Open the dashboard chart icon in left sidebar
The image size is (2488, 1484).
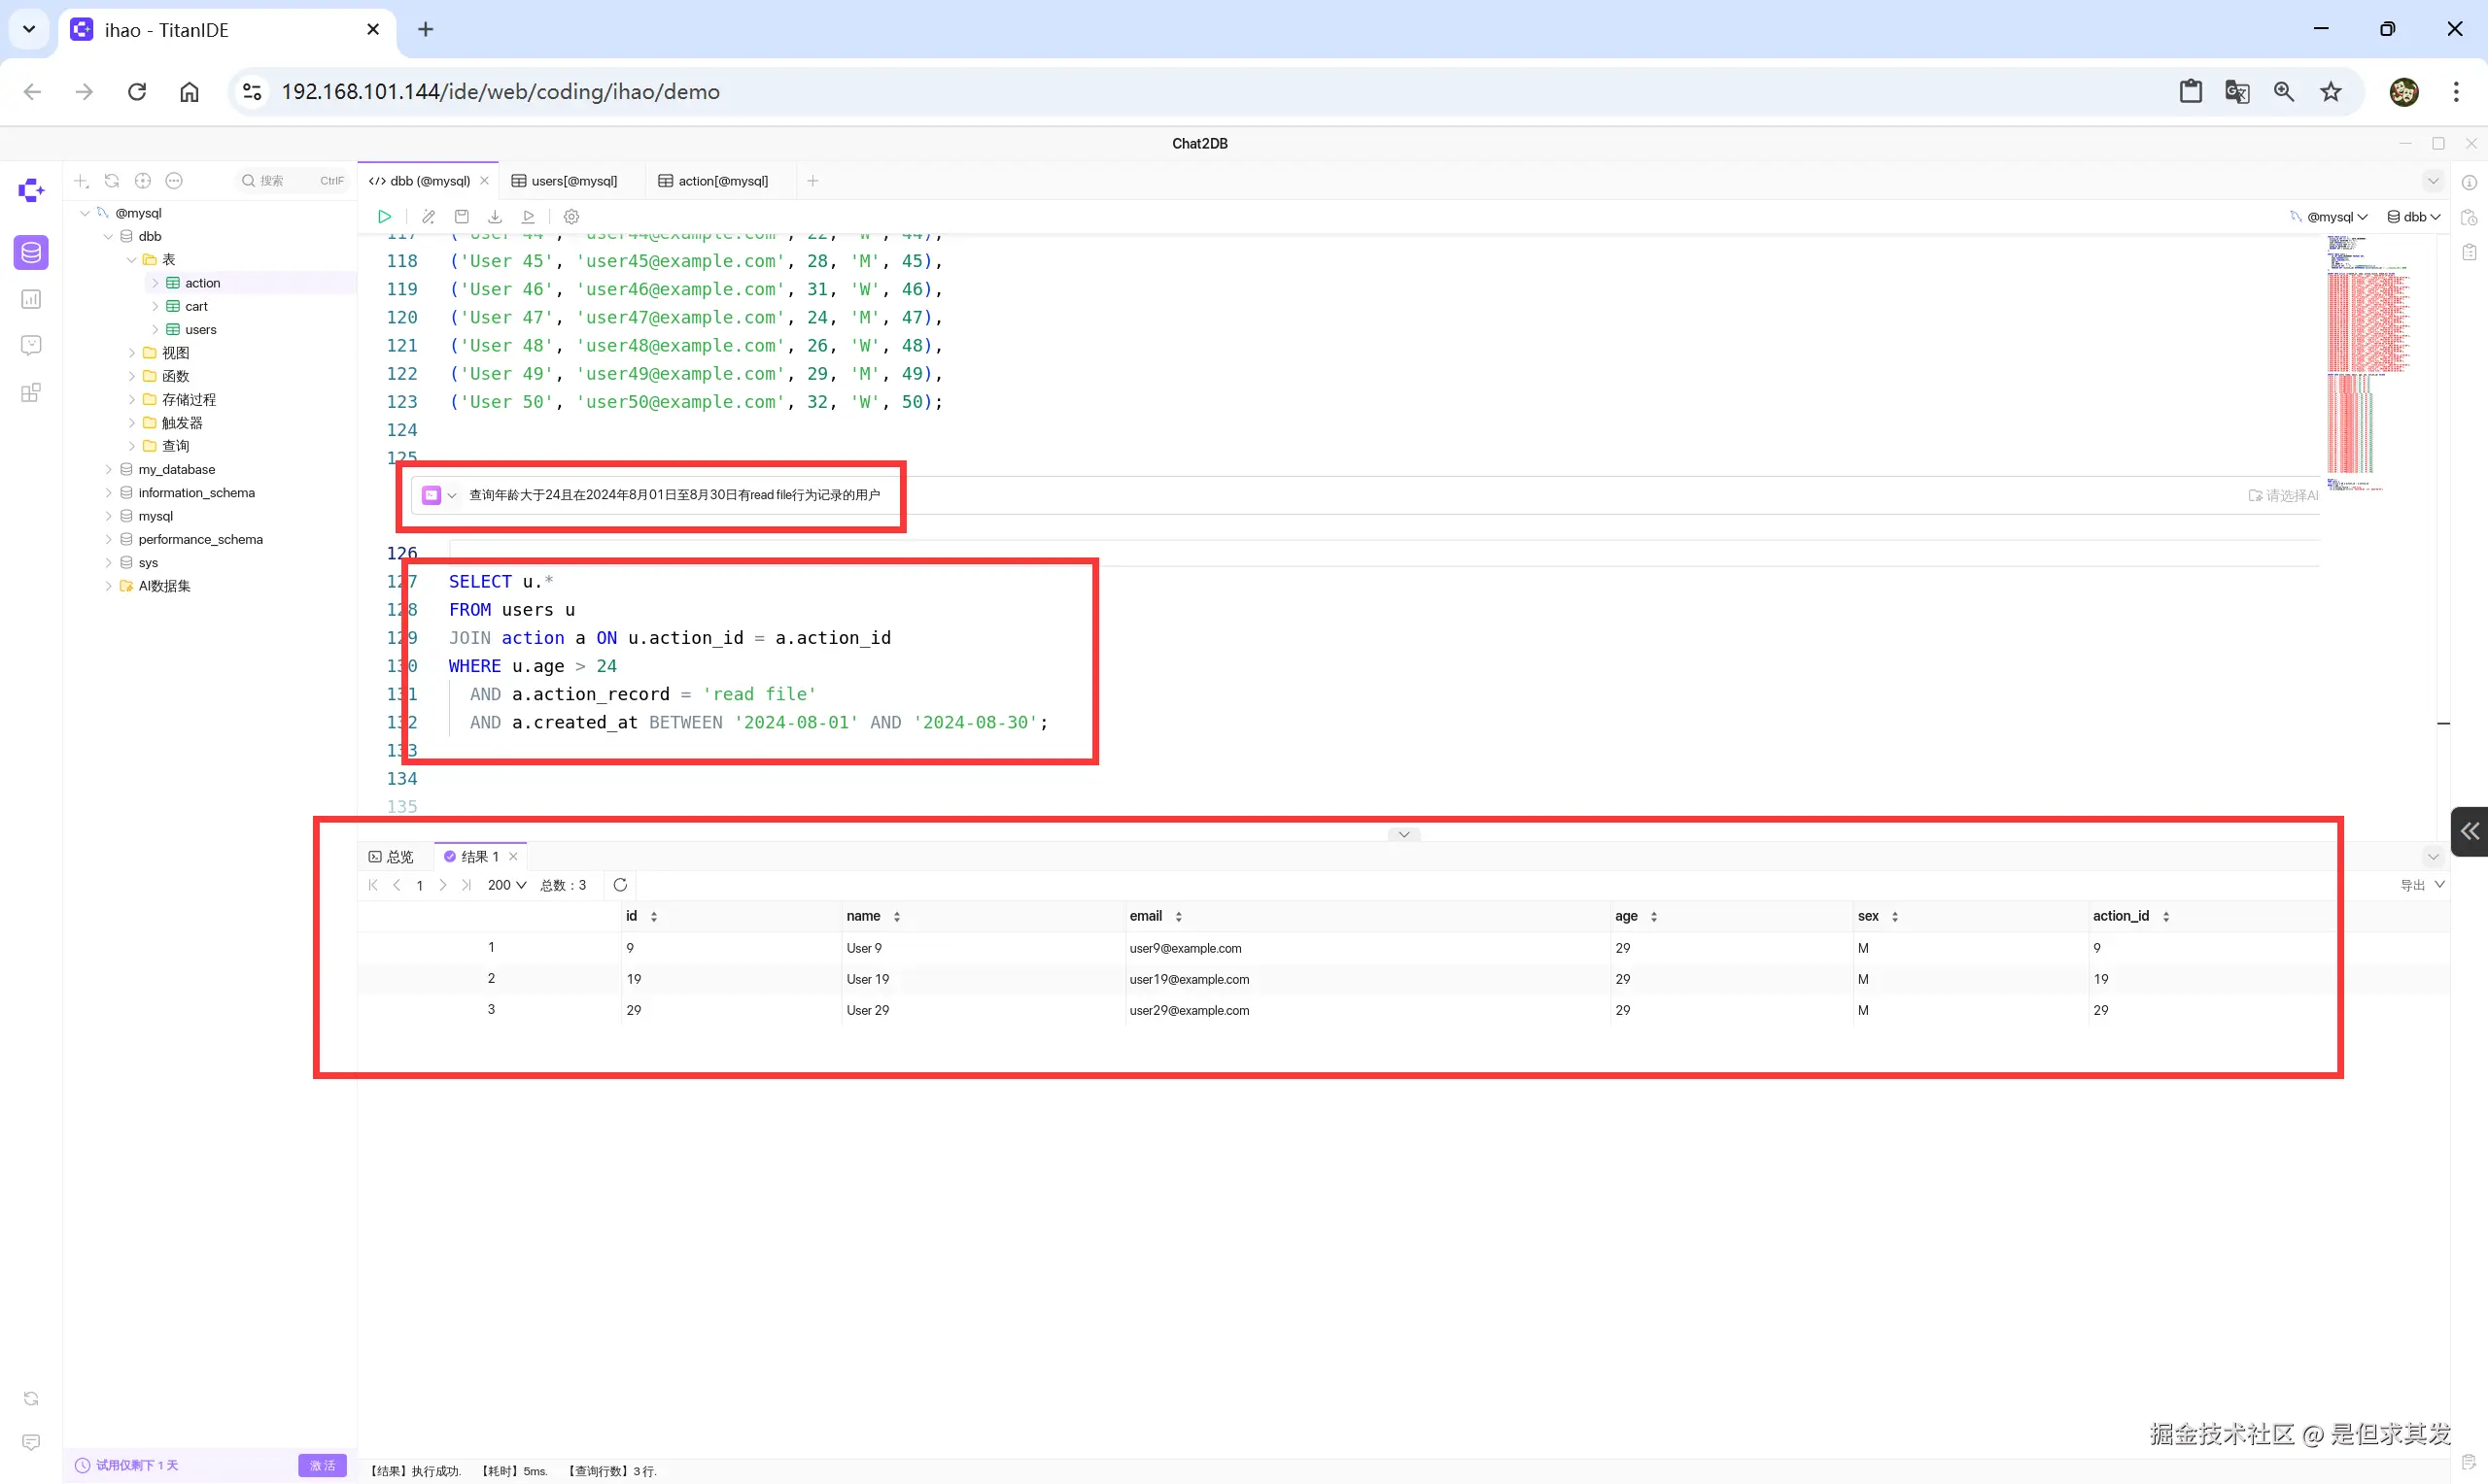(31, 299)
